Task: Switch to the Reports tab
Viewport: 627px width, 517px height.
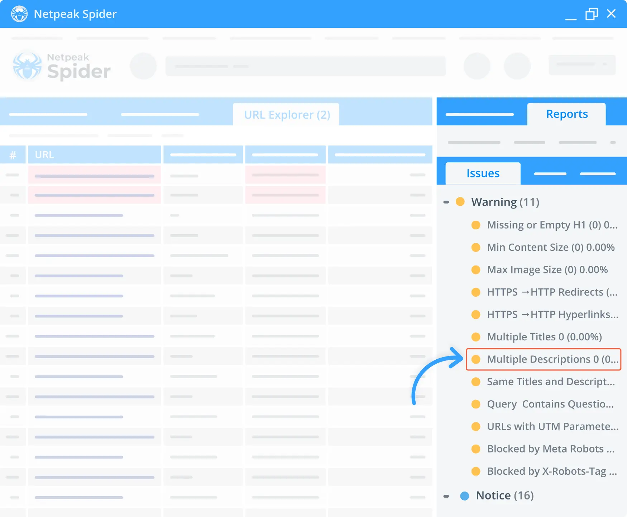Action: click(566, 114)
